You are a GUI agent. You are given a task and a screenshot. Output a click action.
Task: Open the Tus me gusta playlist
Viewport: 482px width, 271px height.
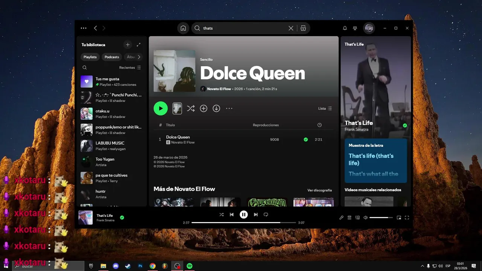[111, 82]
